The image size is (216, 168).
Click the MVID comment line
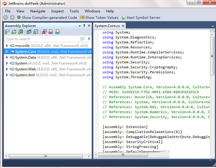(151, 92)
